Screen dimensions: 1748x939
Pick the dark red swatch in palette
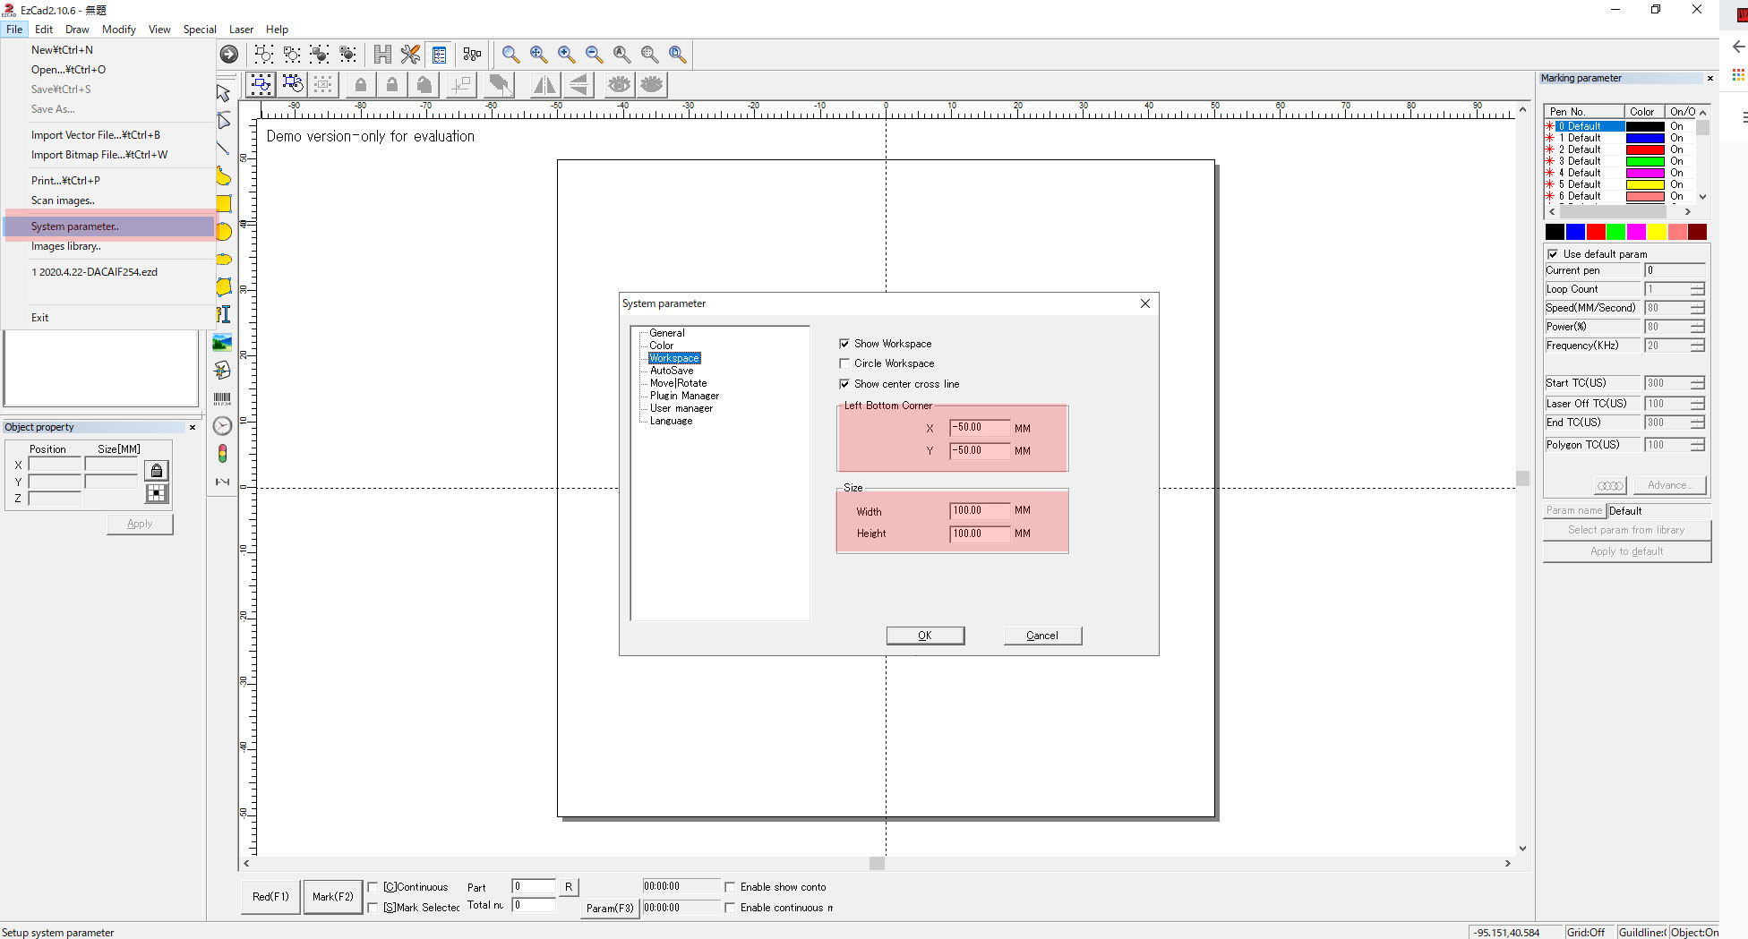click(x=1697, y=233)
